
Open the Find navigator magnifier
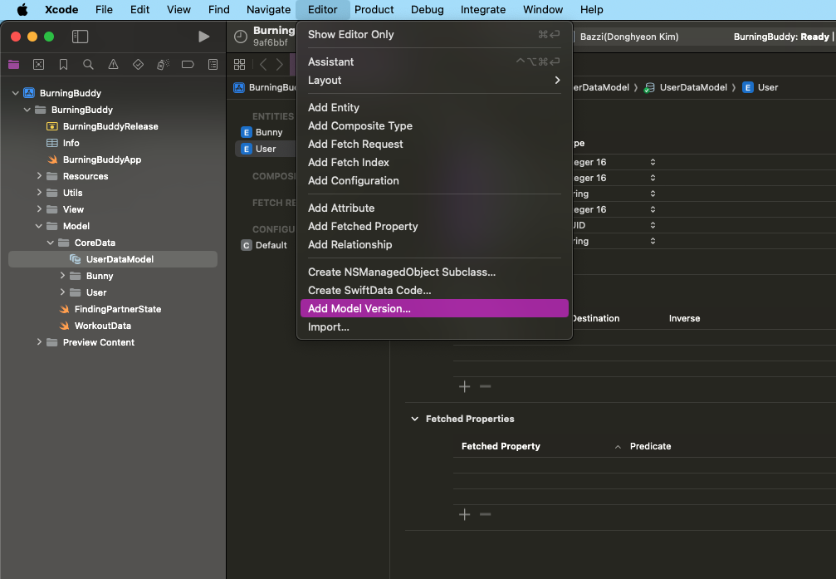[89, 65]
